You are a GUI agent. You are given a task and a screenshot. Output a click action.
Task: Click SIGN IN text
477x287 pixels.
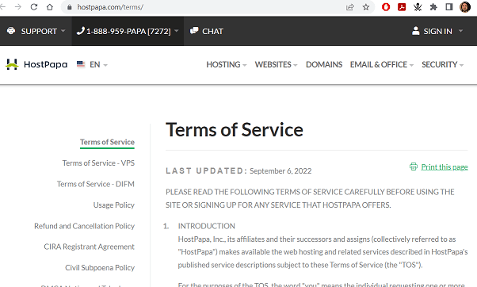point(437,31)
